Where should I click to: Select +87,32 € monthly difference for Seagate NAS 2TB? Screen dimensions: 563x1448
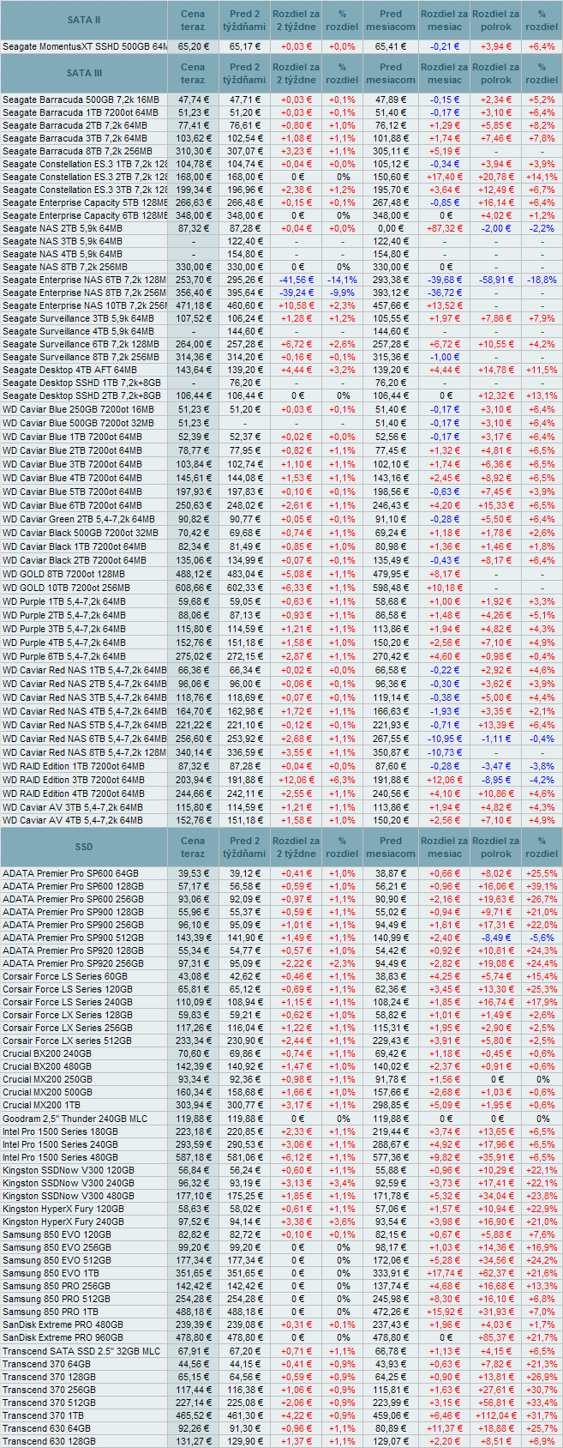(x=444, y=229)
